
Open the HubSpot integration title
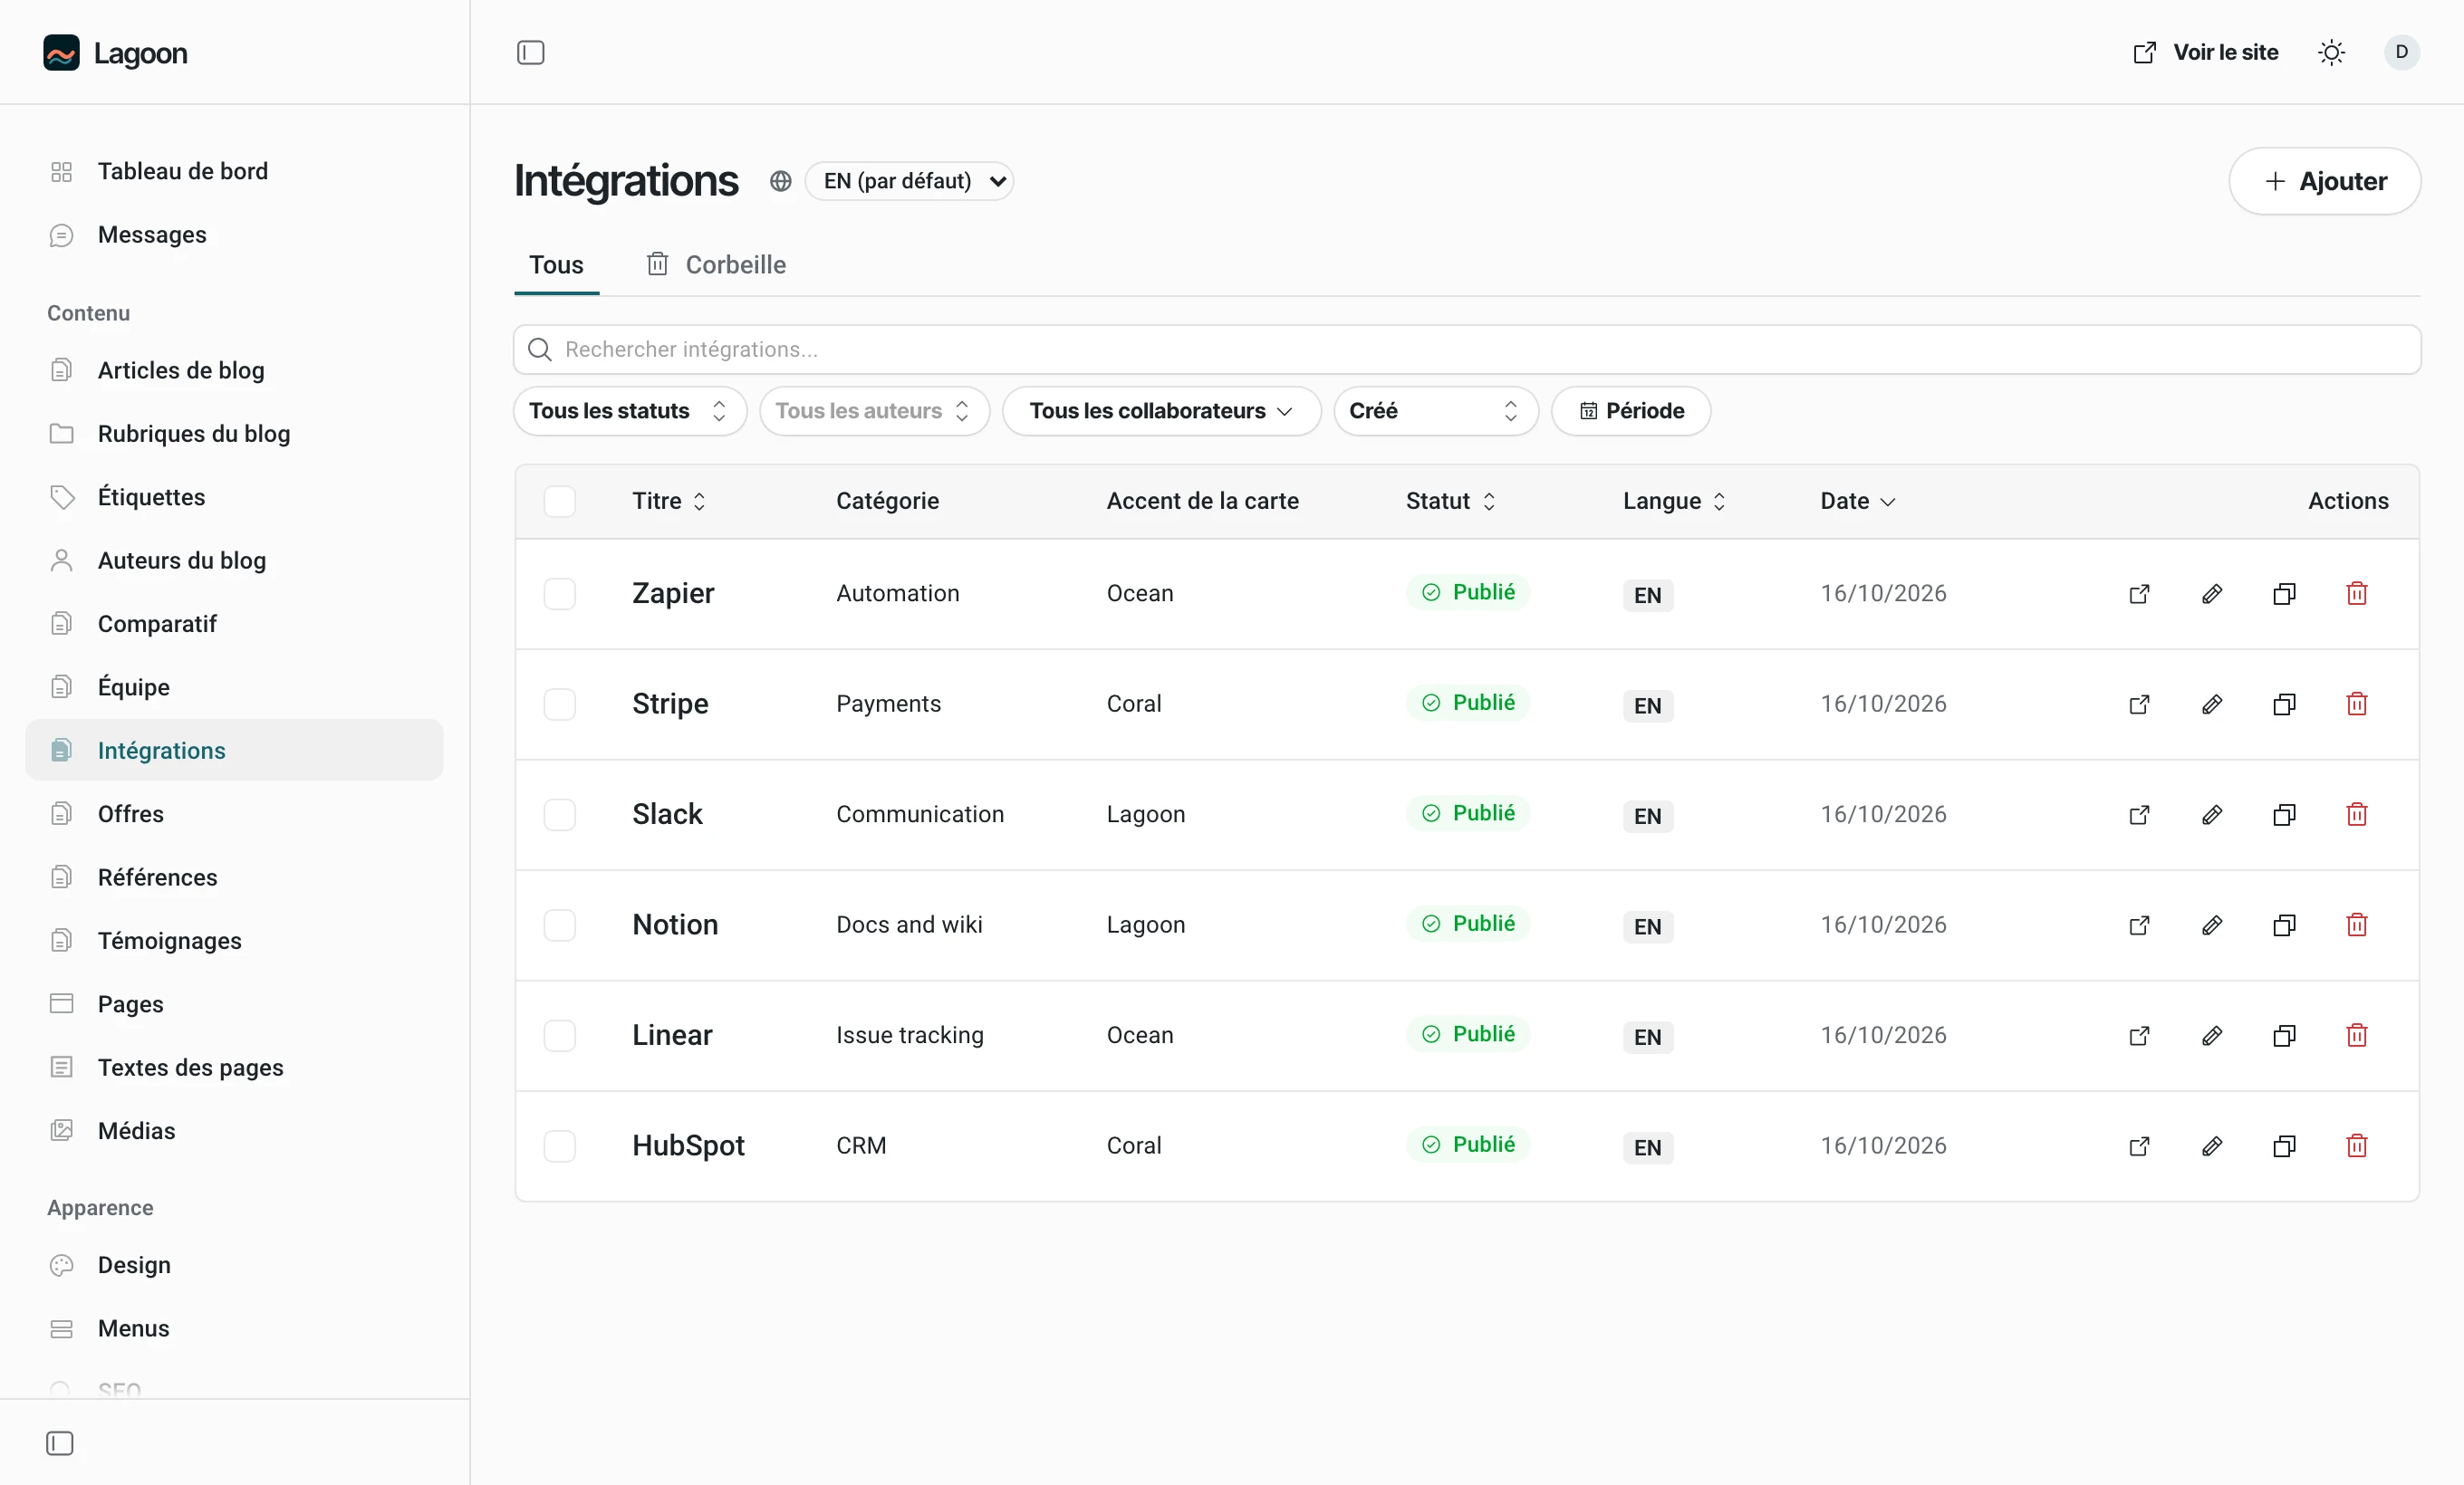[688, 1146]
